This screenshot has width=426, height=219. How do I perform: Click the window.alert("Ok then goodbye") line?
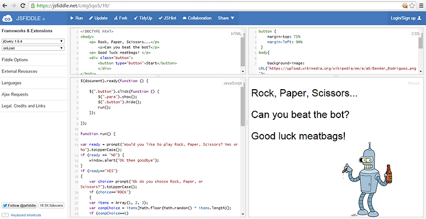click(124, 160)
